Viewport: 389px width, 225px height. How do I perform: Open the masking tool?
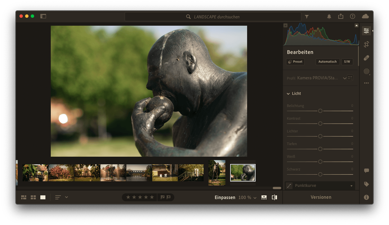point(366,71)
